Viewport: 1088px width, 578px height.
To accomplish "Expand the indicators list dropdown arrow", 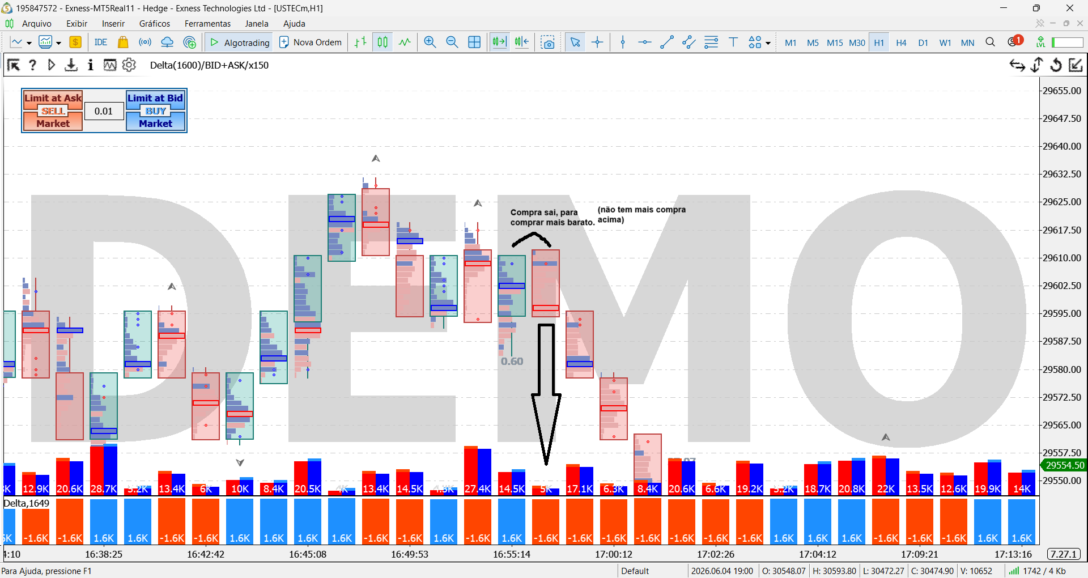I will [x=58, y=43].
